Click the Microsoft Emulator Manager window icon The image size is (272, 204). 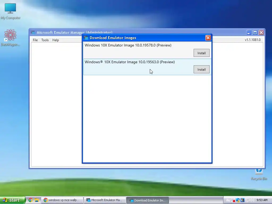tap(33, 32)
